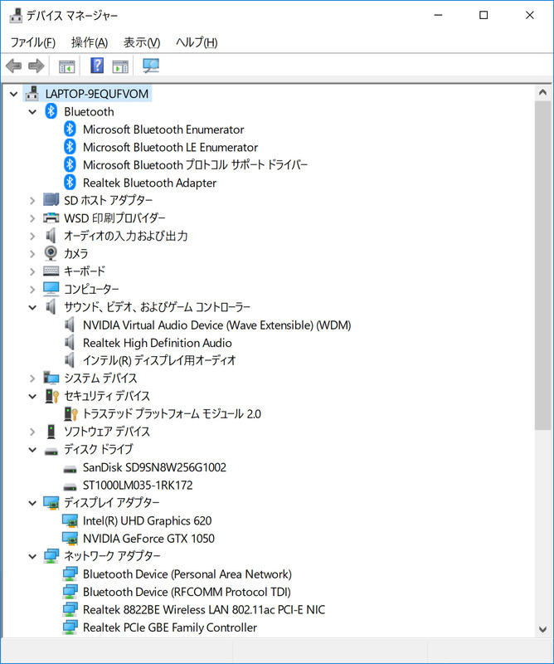
Task: Click the キーボード keyboard icon
Action: 51,271
